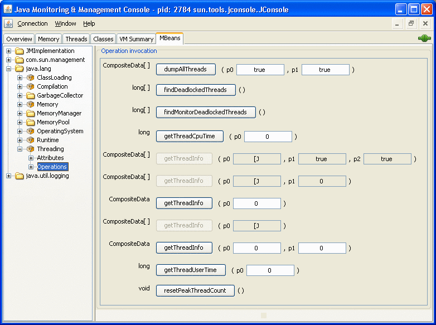Click the java.util.logging folder icon
This screenshot has width=436, height=325.
(20, 176)
